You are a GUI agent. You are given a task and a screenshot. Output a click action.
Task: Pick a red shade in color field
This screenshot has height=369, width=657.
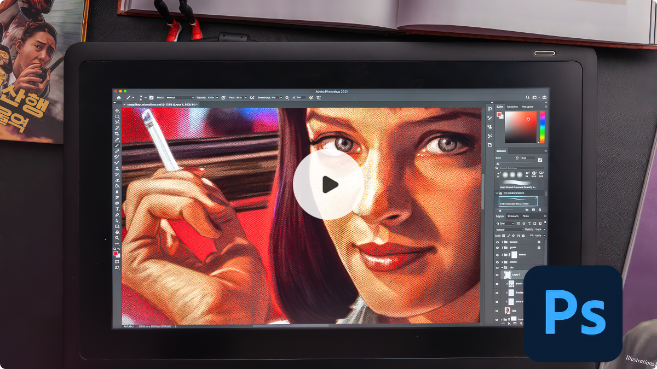pyautogui.click(x=521, y=127)
